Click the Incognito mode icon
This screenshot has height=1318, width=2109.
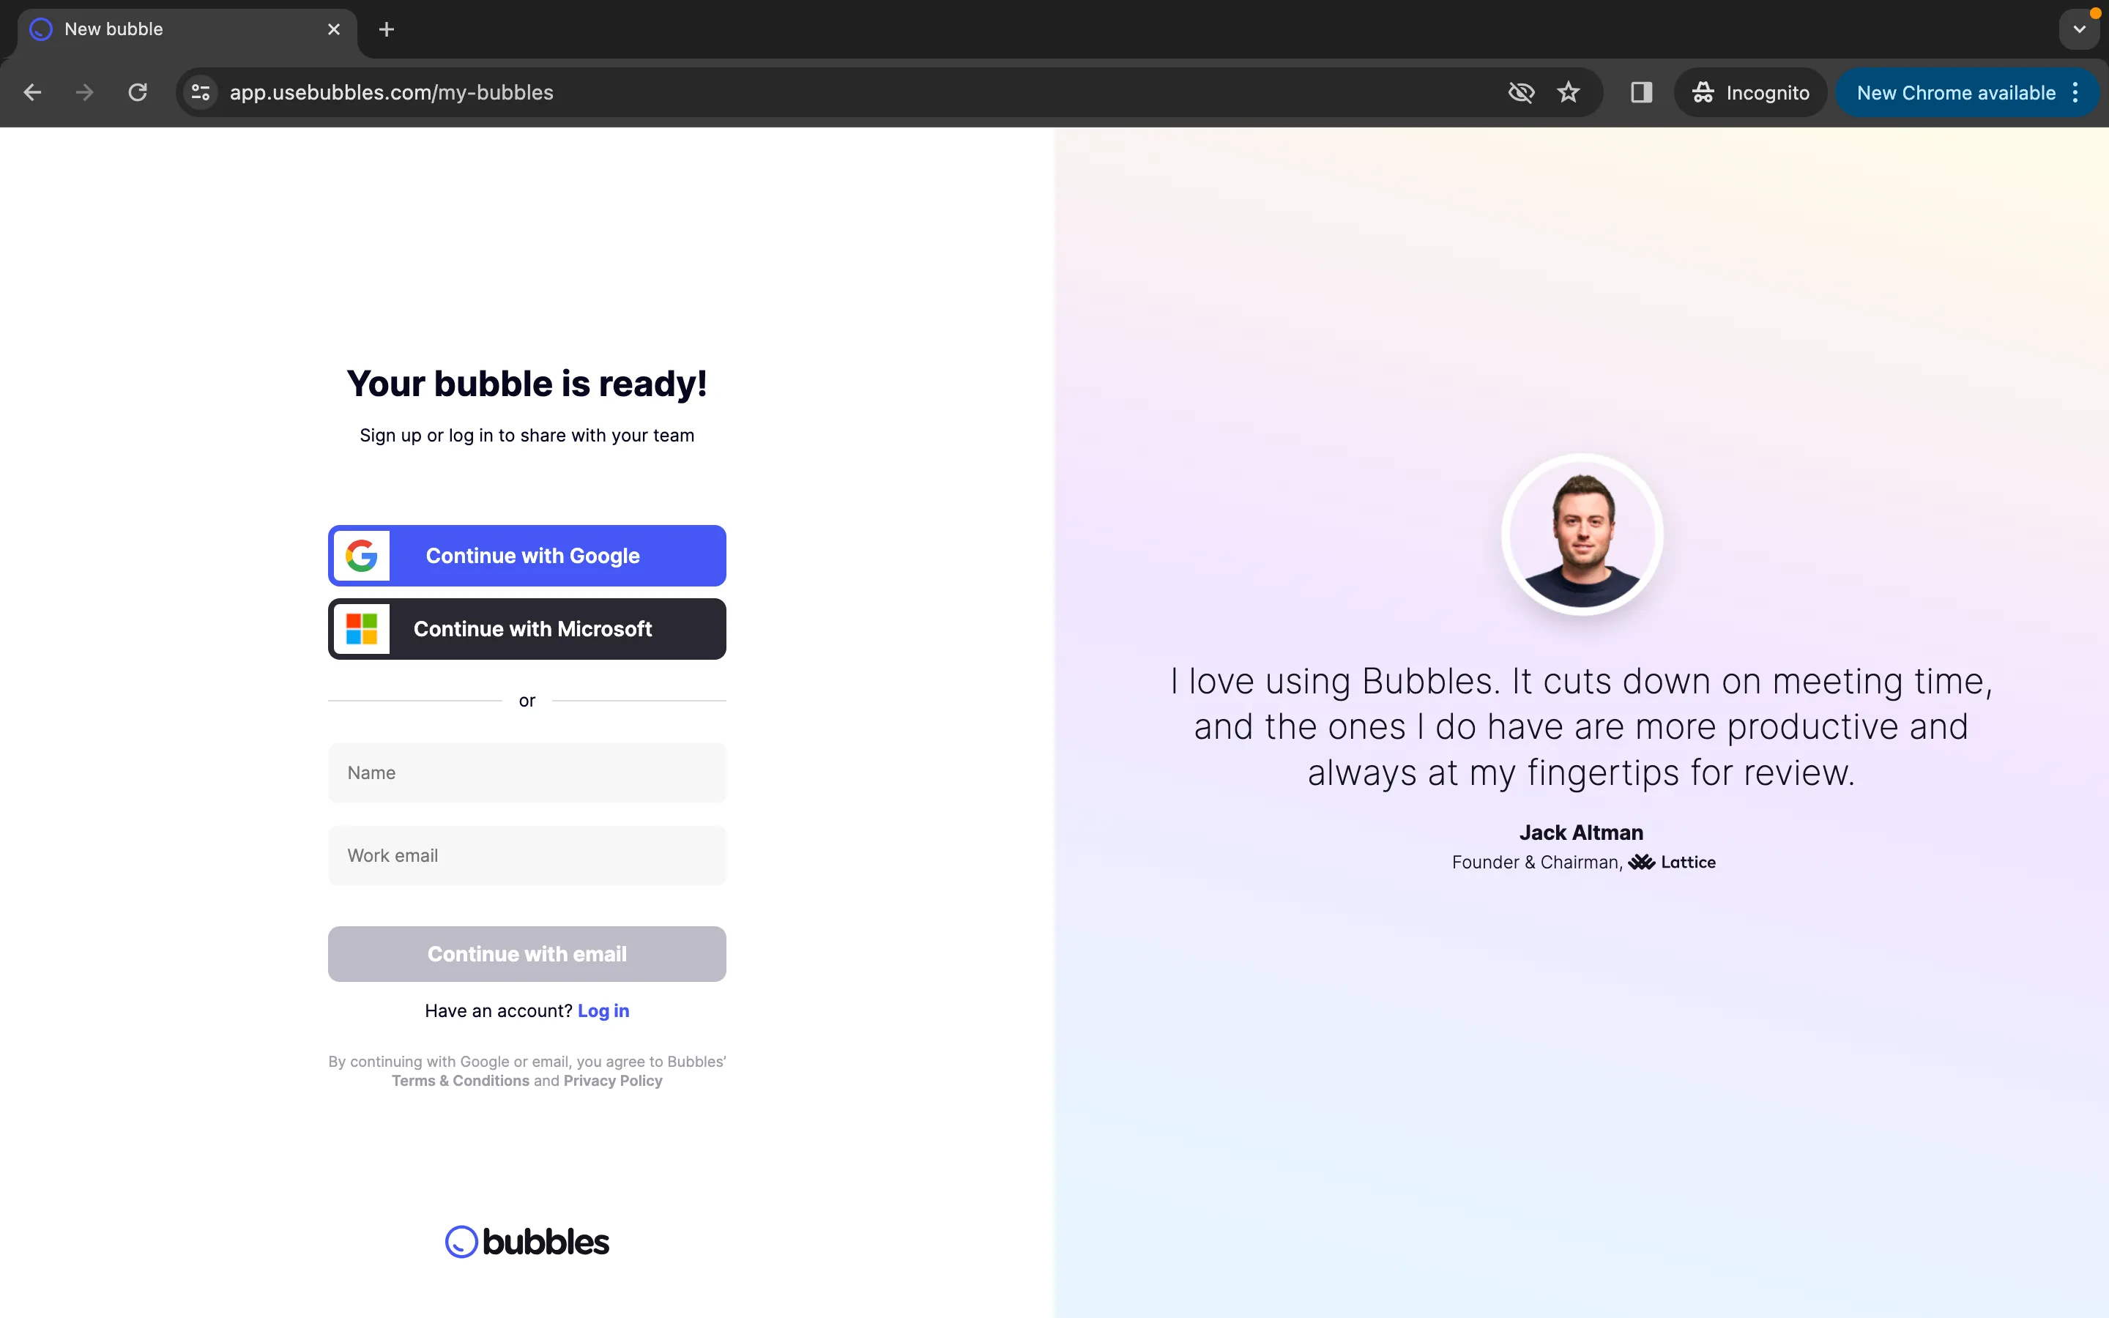point(1703,92)
